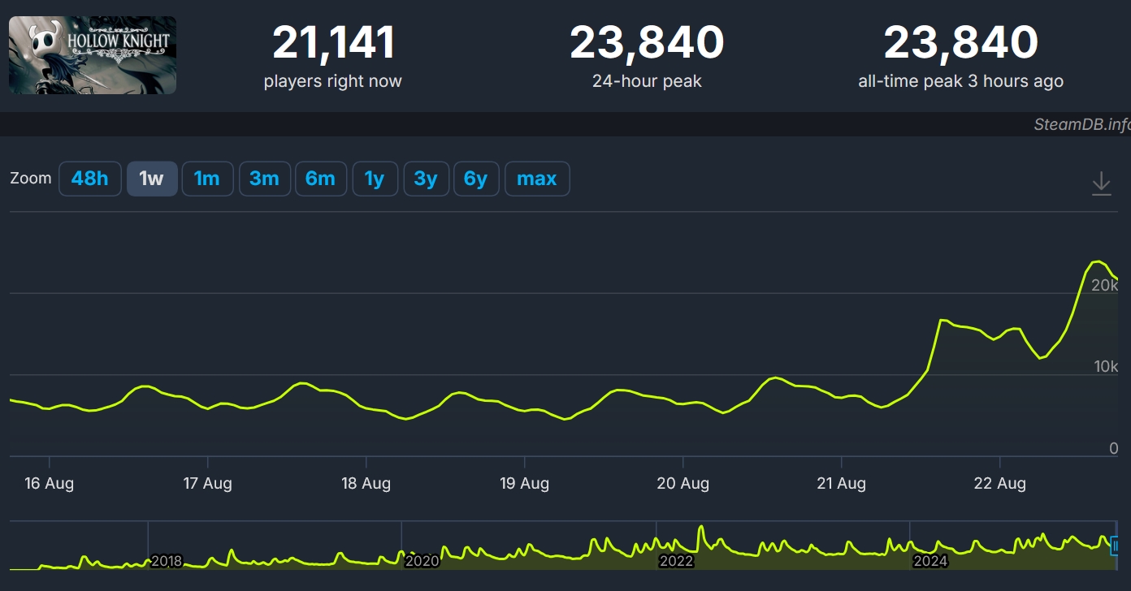The image size is (1131, 591).
Task: Click the chart download icon
Action: 1101,182
